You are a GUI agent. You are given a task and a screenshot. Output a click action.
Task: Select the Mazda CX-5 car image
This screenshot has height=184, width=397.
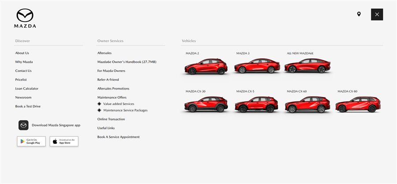point(256,104)
